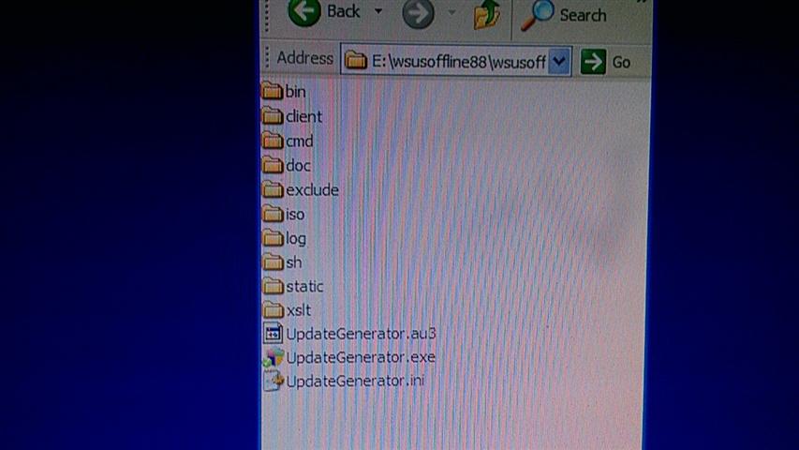Viewport: 799px width, 450px height.
Task: Click into the Address path field
Action: tap(455, 61)
